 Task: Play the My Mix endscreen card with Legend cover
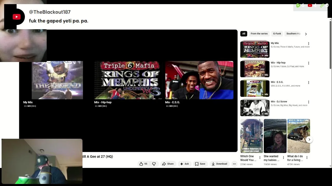(x=57, y=80)
